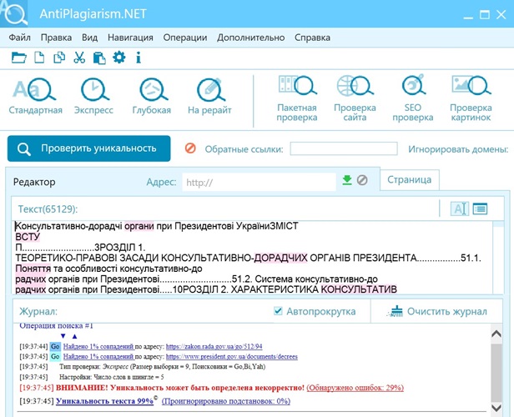
Task: Start the Стандартная check mode
Action: [35, 96]
